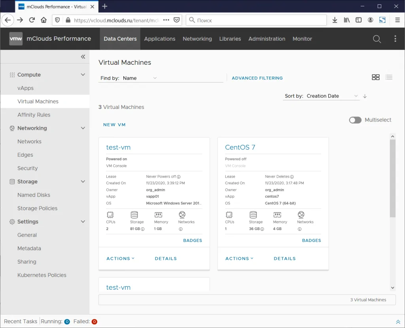Open the Sort by Creation Date dropdown
The width and height of the screenshot is (405, 328).
click(332, 96)
